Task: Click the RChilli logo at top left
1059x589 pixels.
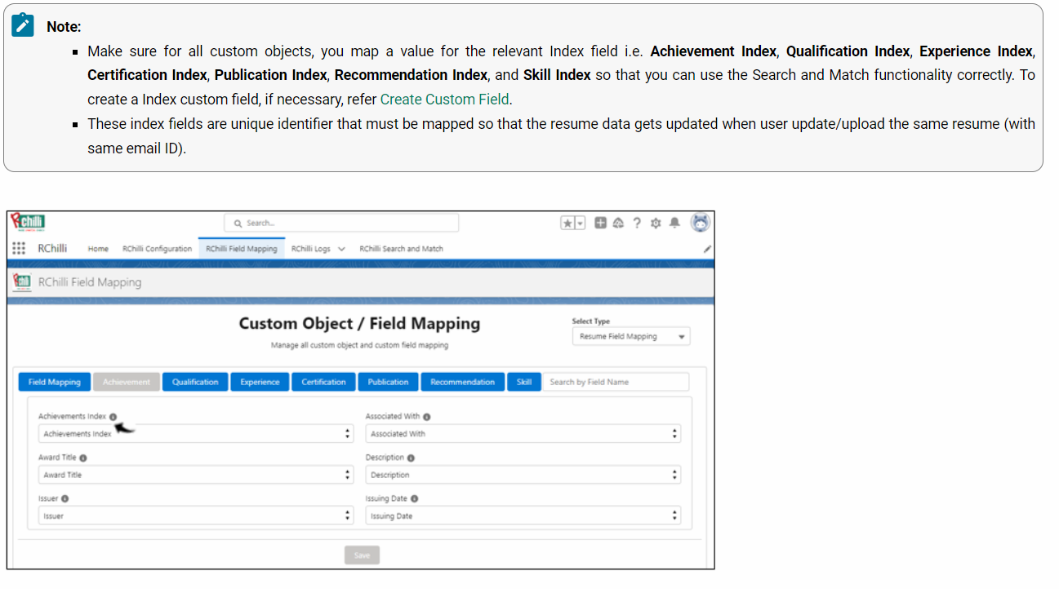Action: click(x=28, y=223)
